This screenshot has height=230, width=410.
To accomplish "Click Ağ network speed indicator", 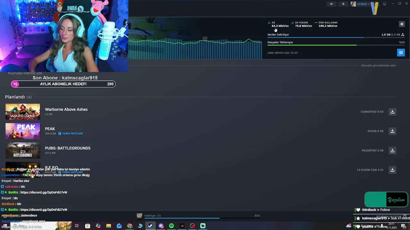I will tap(278, 24).
